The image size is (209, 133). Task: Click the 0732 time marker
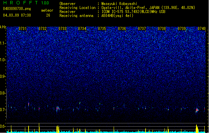pos(43,29)
